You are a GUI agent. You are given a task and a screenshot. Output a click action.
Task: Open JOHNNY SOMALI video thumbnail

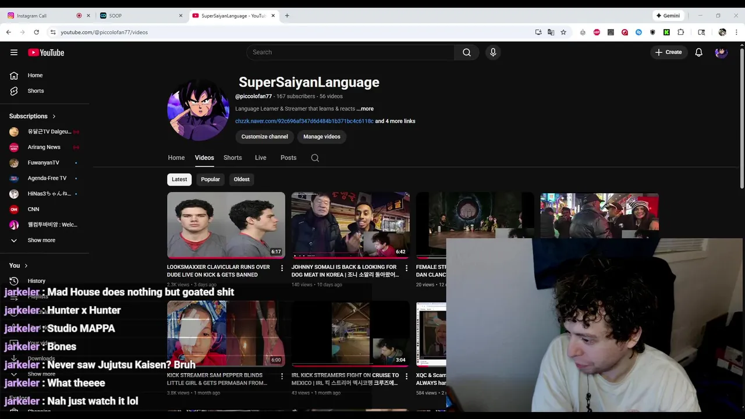click(x=350, y=225)
